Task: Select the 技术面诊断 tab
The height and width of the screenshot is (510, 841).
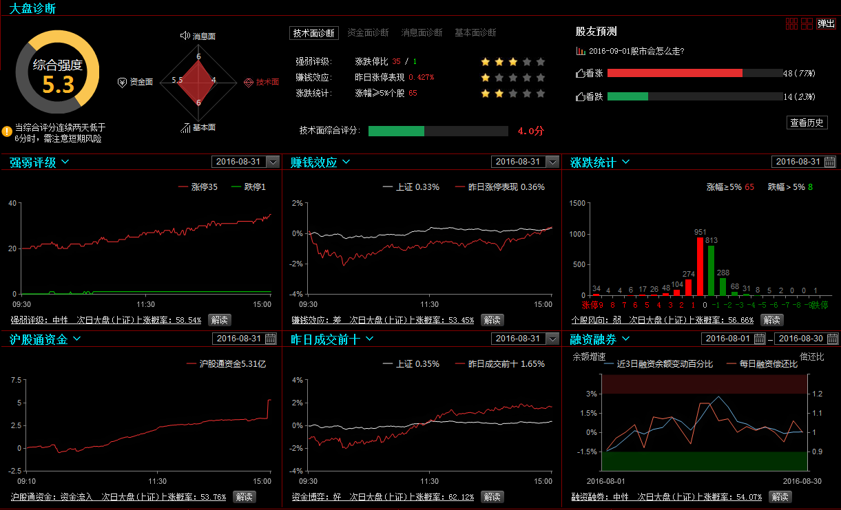Action: 313,32
